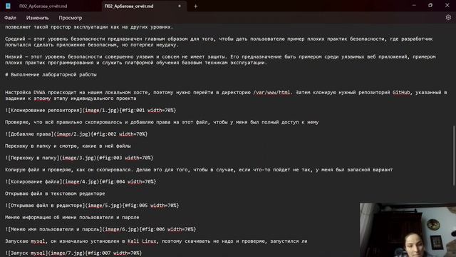Click the 'Запуск mysql' image line
Viewport: 456px width, 257px height.
[x=73, y=253]
